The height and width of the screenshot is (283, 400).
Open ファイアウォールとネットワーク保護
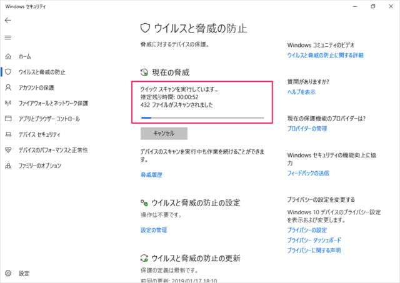(53, 103)
